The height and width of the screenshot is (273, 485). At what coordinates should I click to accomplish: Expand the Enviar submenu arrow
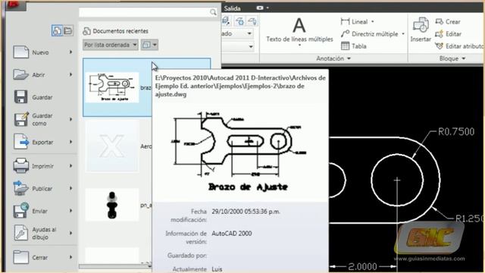tap(70, 211)
